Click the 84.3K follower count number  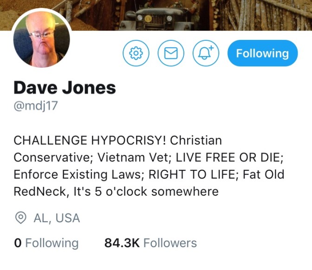tap(122, 243)
